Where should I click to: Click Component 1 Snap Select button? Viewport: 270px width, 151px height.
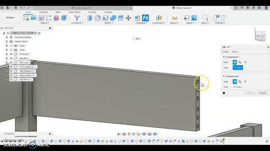(x=238, y=68)
